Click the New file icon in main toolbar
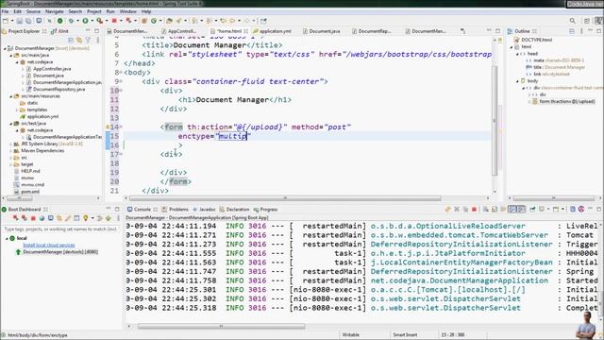The height and width of the screenshot is (340, 604). pyautogui.click(x=6, y=21)
